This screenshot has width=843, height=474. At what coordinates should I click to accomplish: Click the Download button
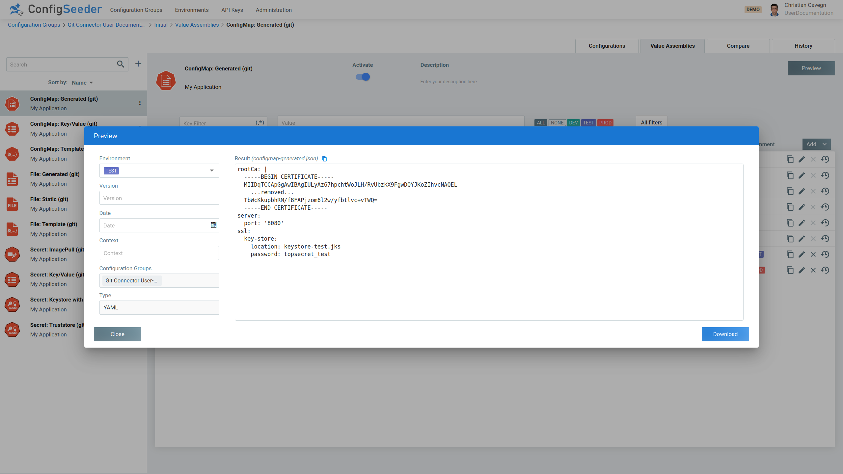(725, 334)
